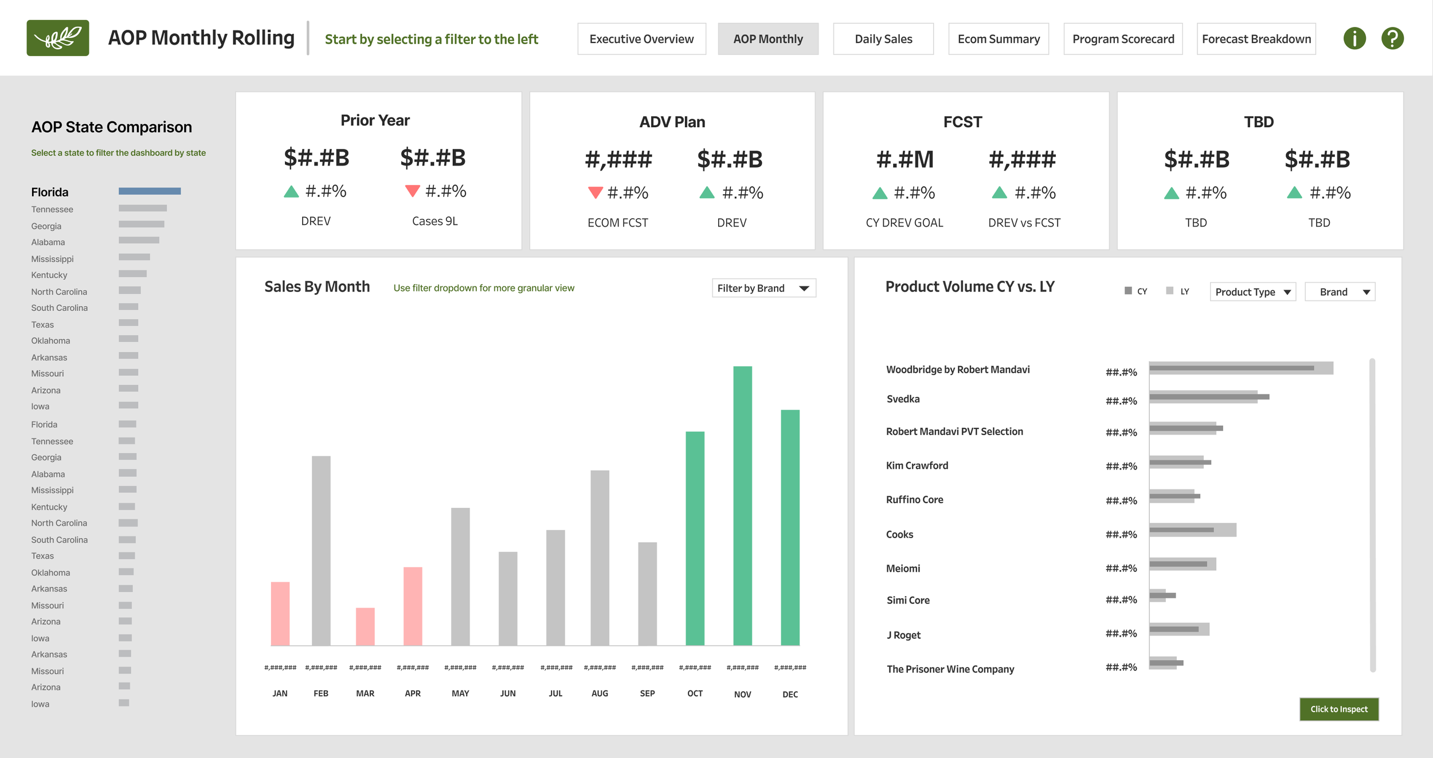Click the green leaf logo icon

coord(57,38)
